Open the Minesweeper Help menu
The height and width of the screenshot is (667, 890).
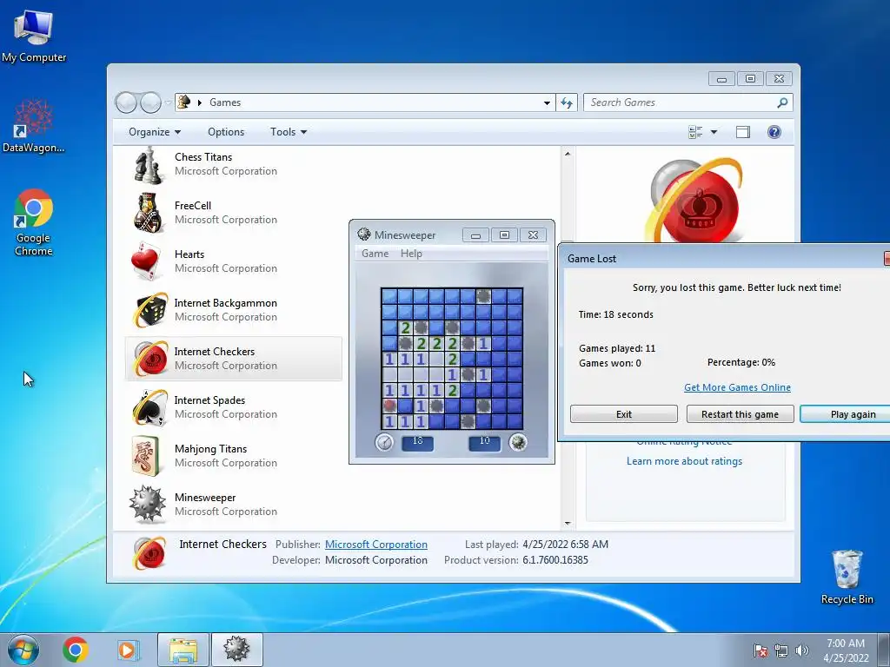[411, 254]
